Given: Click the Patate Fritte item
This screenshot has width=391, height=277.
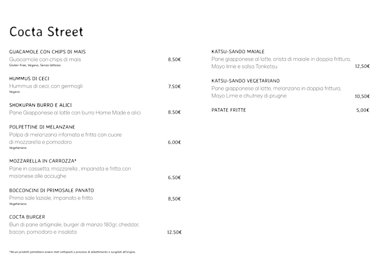Looking at the screenshot, I should click(x=229, y=110).
